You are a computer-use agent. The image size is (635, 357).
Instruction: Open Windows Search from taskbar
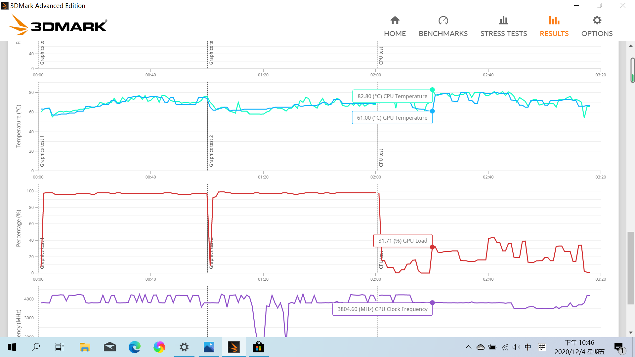pyautogui.click(x=36, y=347)
